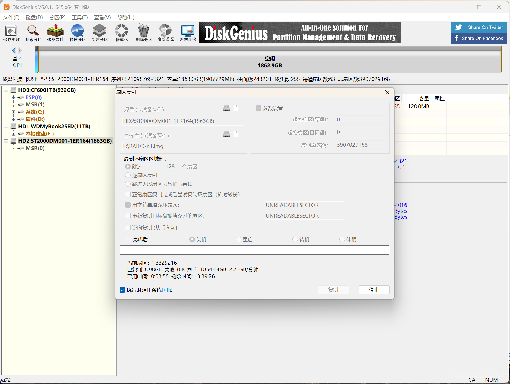
Task: Click the 删除分区 delete partition trash icon
Action: (144, 33)
